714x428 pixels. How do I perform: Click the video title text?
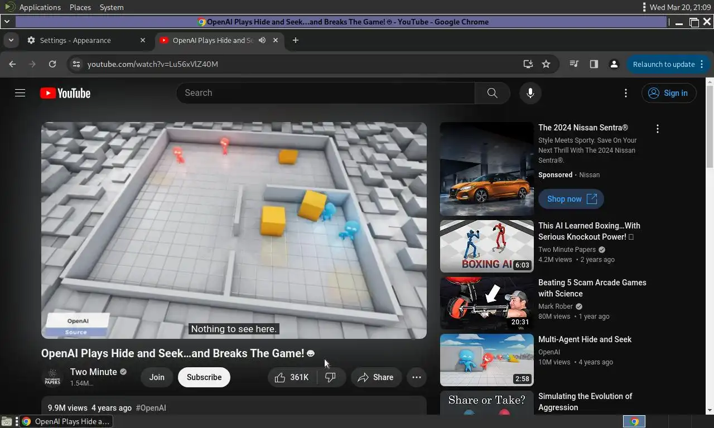pyautogui.click(x=177, y=353)
